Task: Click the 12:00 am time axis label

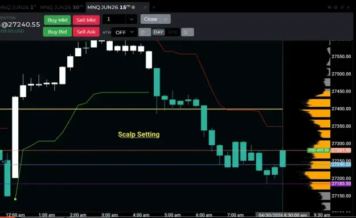Action: 15,215
